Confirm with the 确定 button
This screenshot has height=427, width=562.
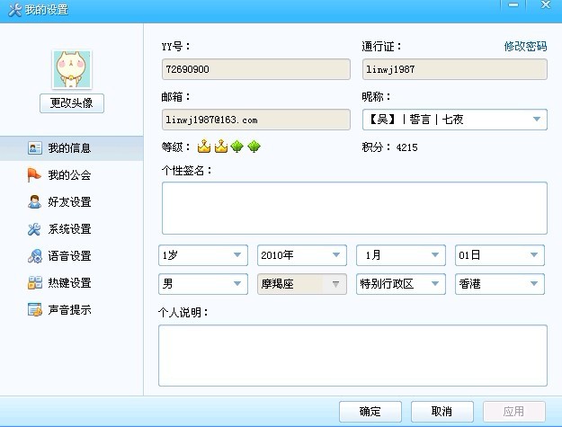pyautogui.click(x=370, y=411)
